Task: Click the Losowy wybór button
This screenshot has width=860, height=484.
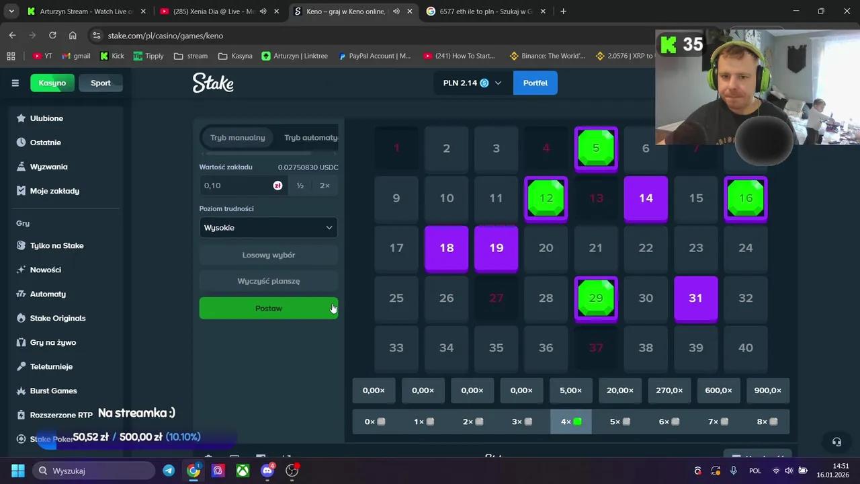Action: (x=268, y=255)
